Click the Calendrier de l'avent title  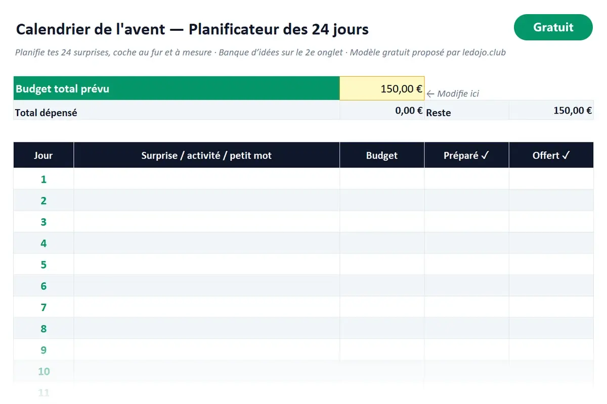[x=192, y=29]
